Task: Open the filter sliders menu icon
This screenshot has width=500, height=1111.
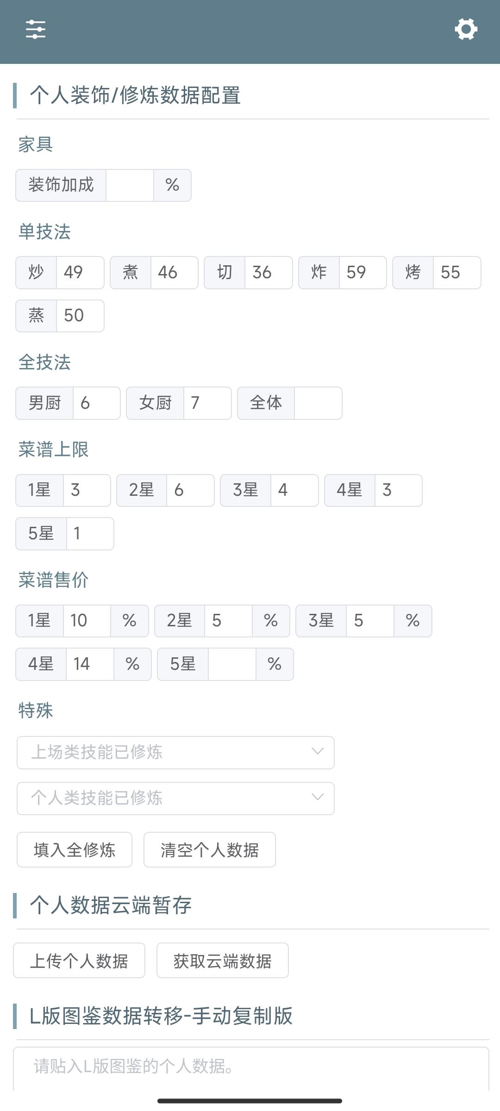Action: point(36,30)
